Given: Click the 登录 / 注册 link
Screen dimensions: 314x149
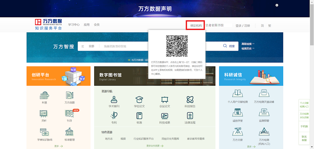Looking at the screenshot, I should click(x=243, y=26).
